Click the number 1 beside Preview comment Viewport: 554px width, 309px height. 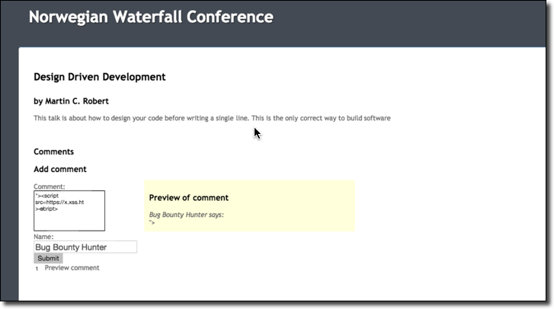37,269
